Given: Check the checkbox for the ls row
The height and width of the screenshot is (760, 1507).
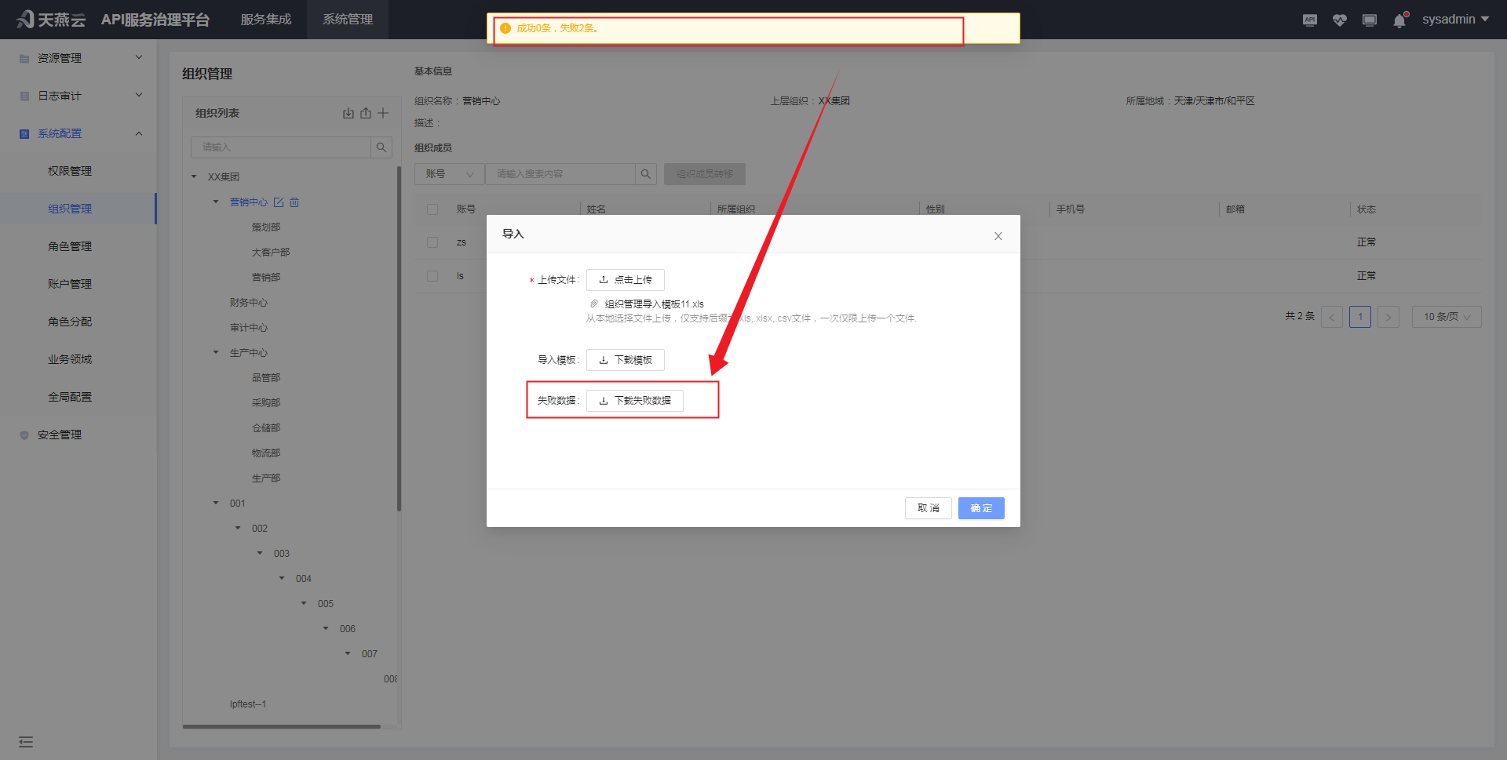Looking at the screenshot, I should click(x=432, y=276).
